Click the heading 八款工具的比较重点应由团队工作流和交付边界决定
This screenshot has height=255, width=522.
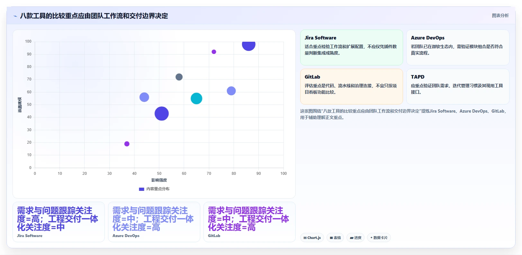point(94,16)
